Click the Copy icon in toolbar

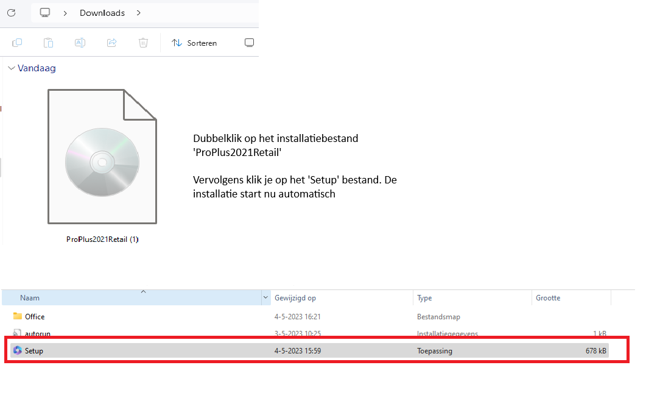[x=17, y=43]
